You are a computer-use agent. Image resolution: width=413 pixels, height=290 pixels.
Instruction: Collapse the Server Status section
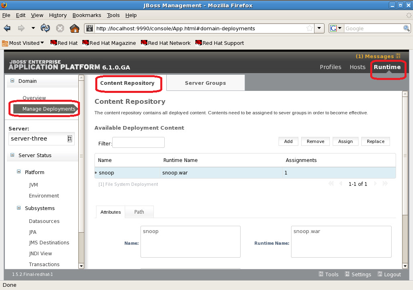12,155
